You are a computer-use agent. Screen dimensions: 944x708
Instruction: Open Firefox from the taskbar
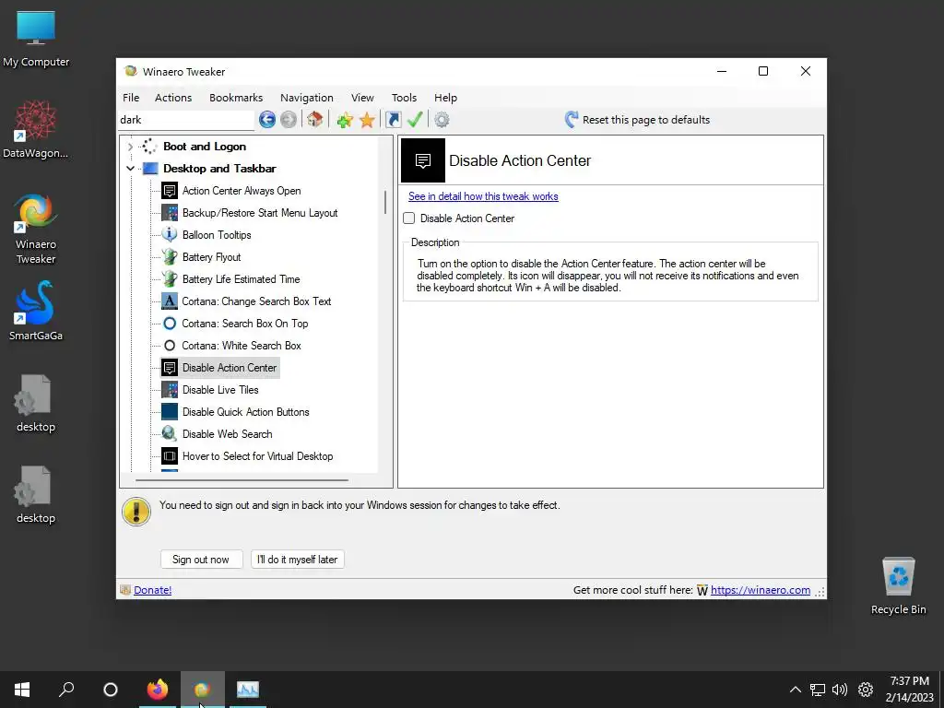pyautogui.click(x=158, y=690)
